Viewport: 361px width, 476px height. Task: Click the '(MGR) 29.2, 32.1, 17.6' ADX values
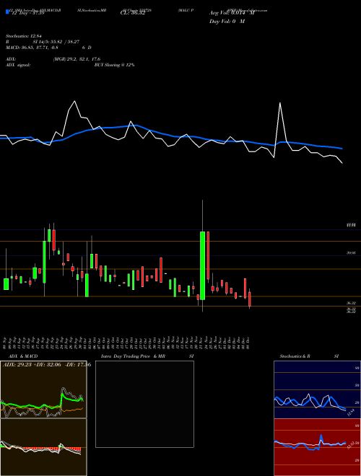pos(77,59)
